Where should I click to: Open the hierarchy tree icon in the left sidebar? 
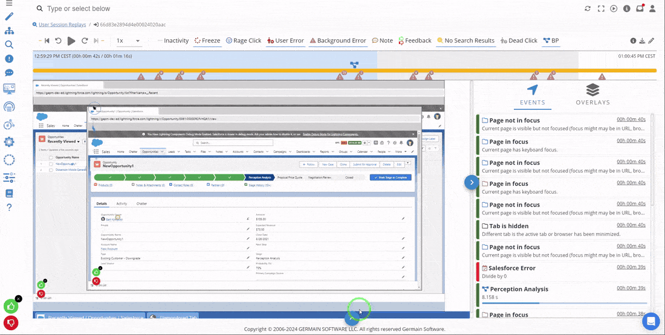tap(9, 31)
